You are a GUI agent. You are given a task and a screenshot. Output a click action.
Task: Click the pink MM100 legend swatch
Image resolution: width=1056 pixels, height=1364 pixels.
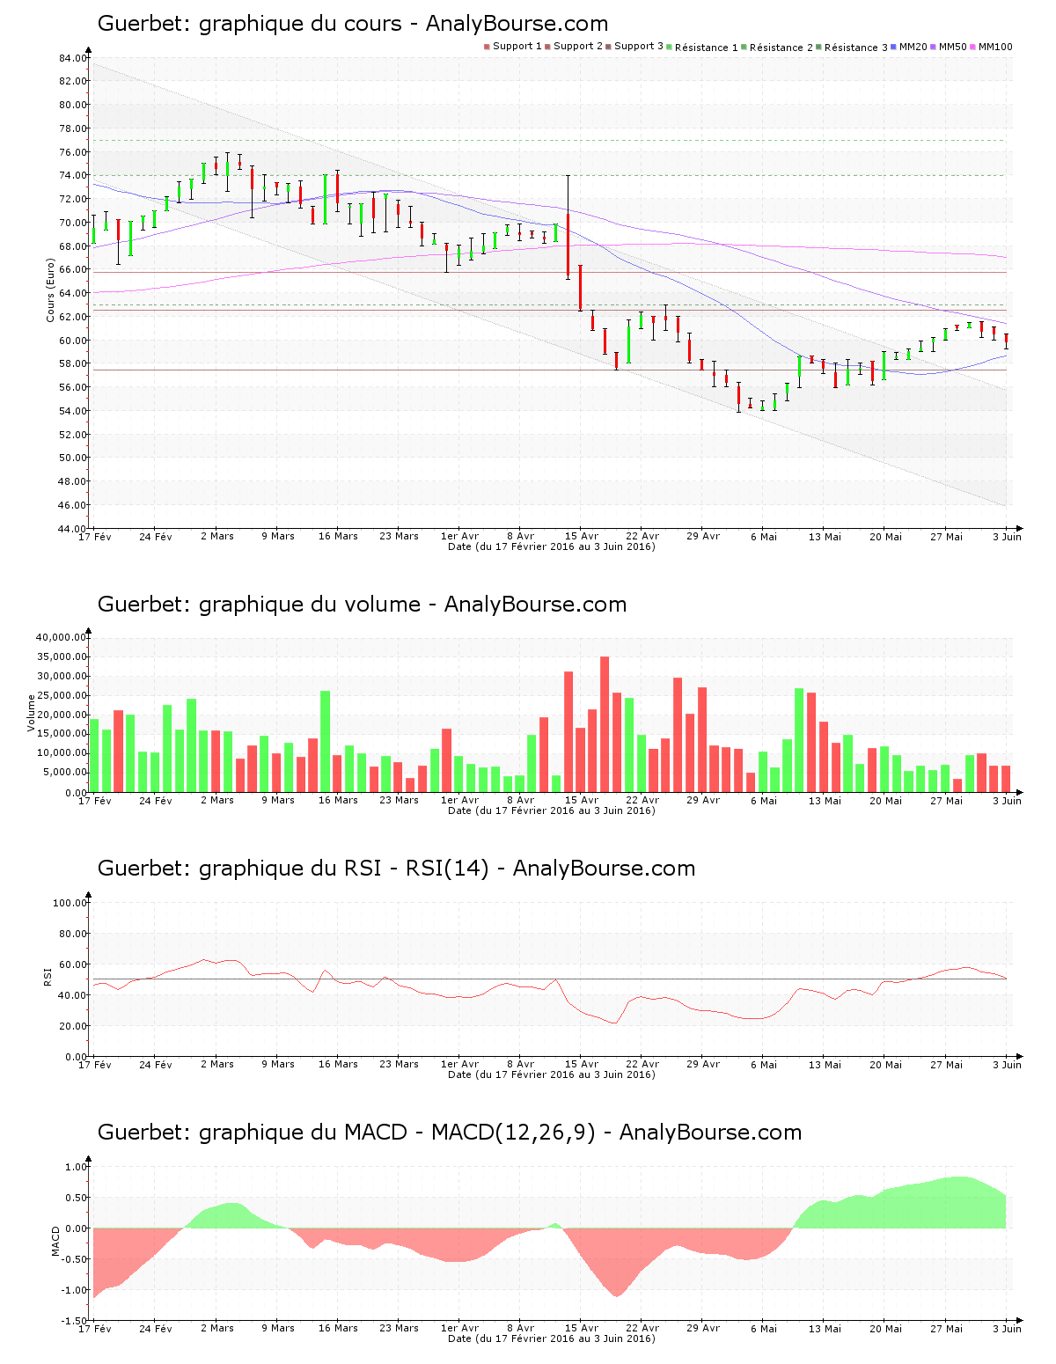pos(974,47)
